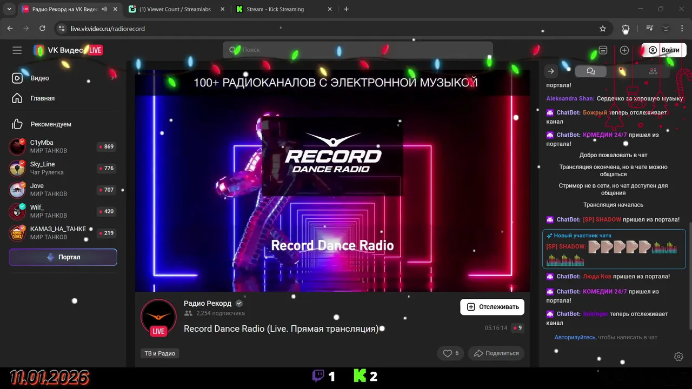Open C1yMba channel in recommendations
The height and width of the screenshot is (389, 692).
point(63,146)
